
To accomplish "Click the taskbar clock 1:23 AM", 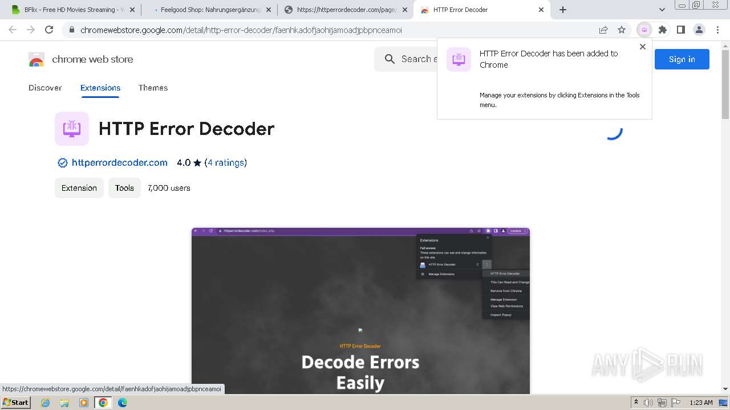I will tap(701, 403).
